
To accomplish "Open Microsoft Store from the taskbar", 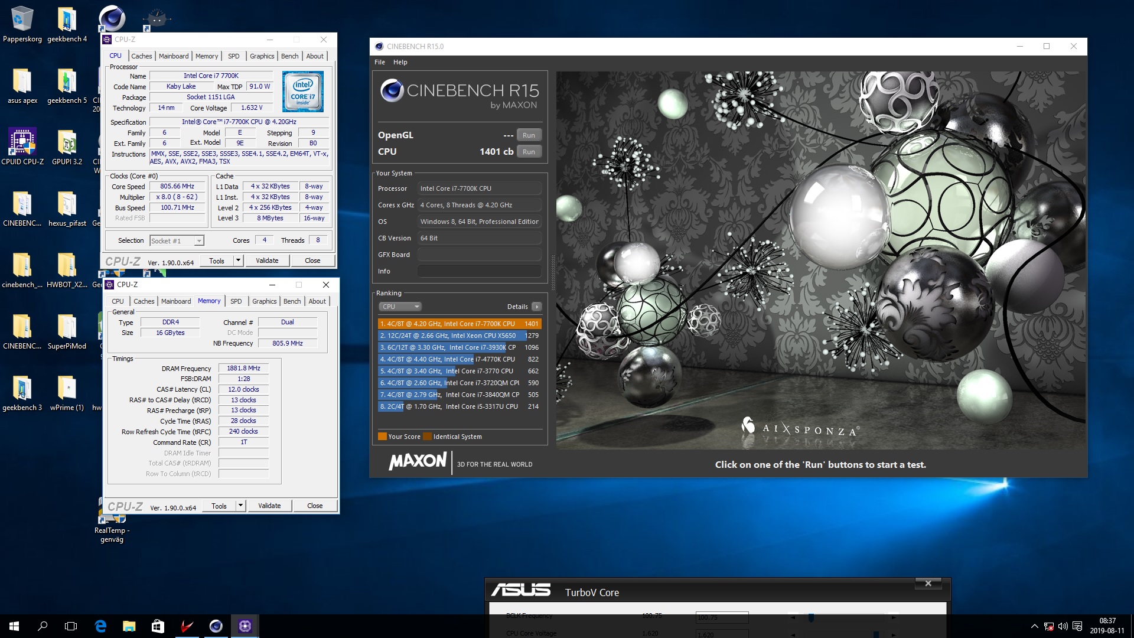I will [x=158, y=626].
